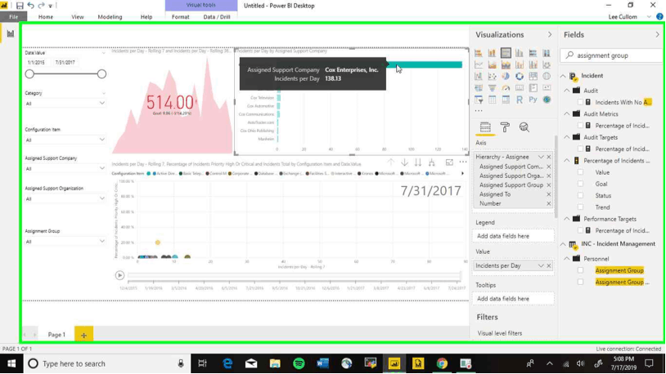Viewport: 666px width, 374px height.
Task: Pick the Gauge visualization
Action: click(506, 88)
